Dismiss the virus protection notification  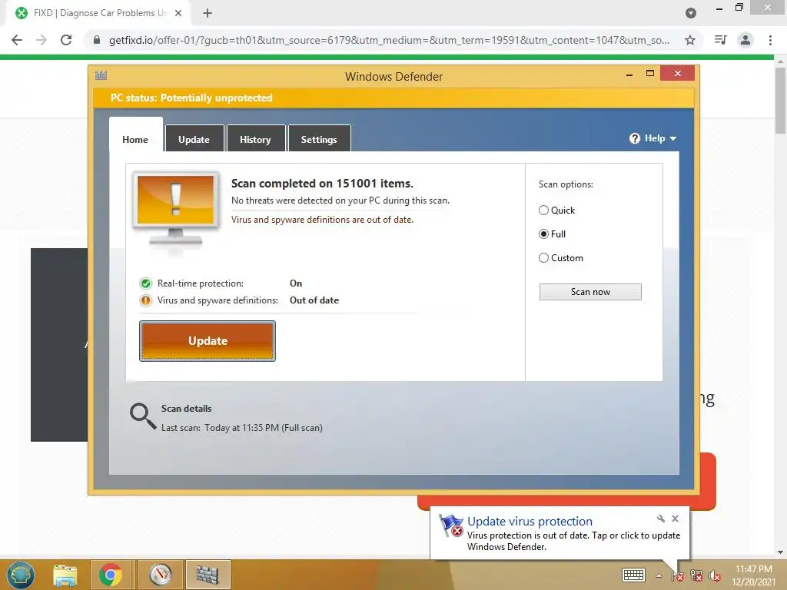pyautogui.click(x=675, y=519)
